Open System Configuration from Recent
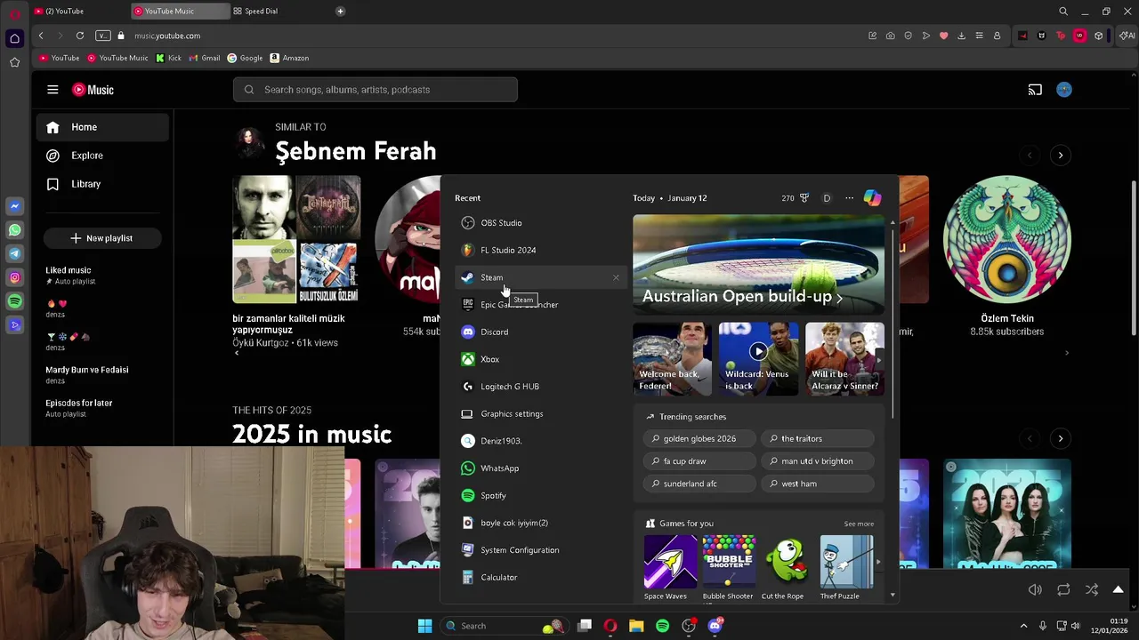Image resolution: width=1139 pixels, height=640 pixels. [540, 550]
